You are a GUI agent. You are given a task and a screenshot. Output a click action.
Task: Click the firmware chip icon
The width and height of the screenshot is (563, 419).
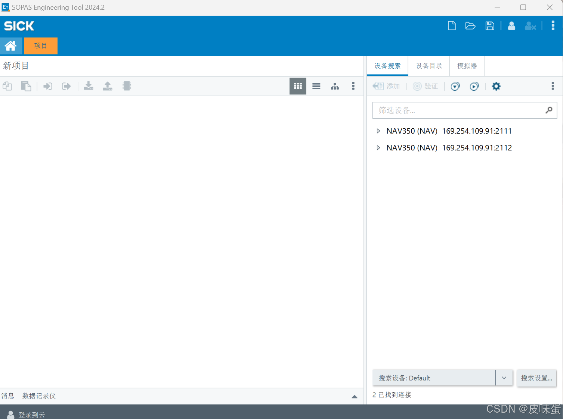click(x=127, y=86)
